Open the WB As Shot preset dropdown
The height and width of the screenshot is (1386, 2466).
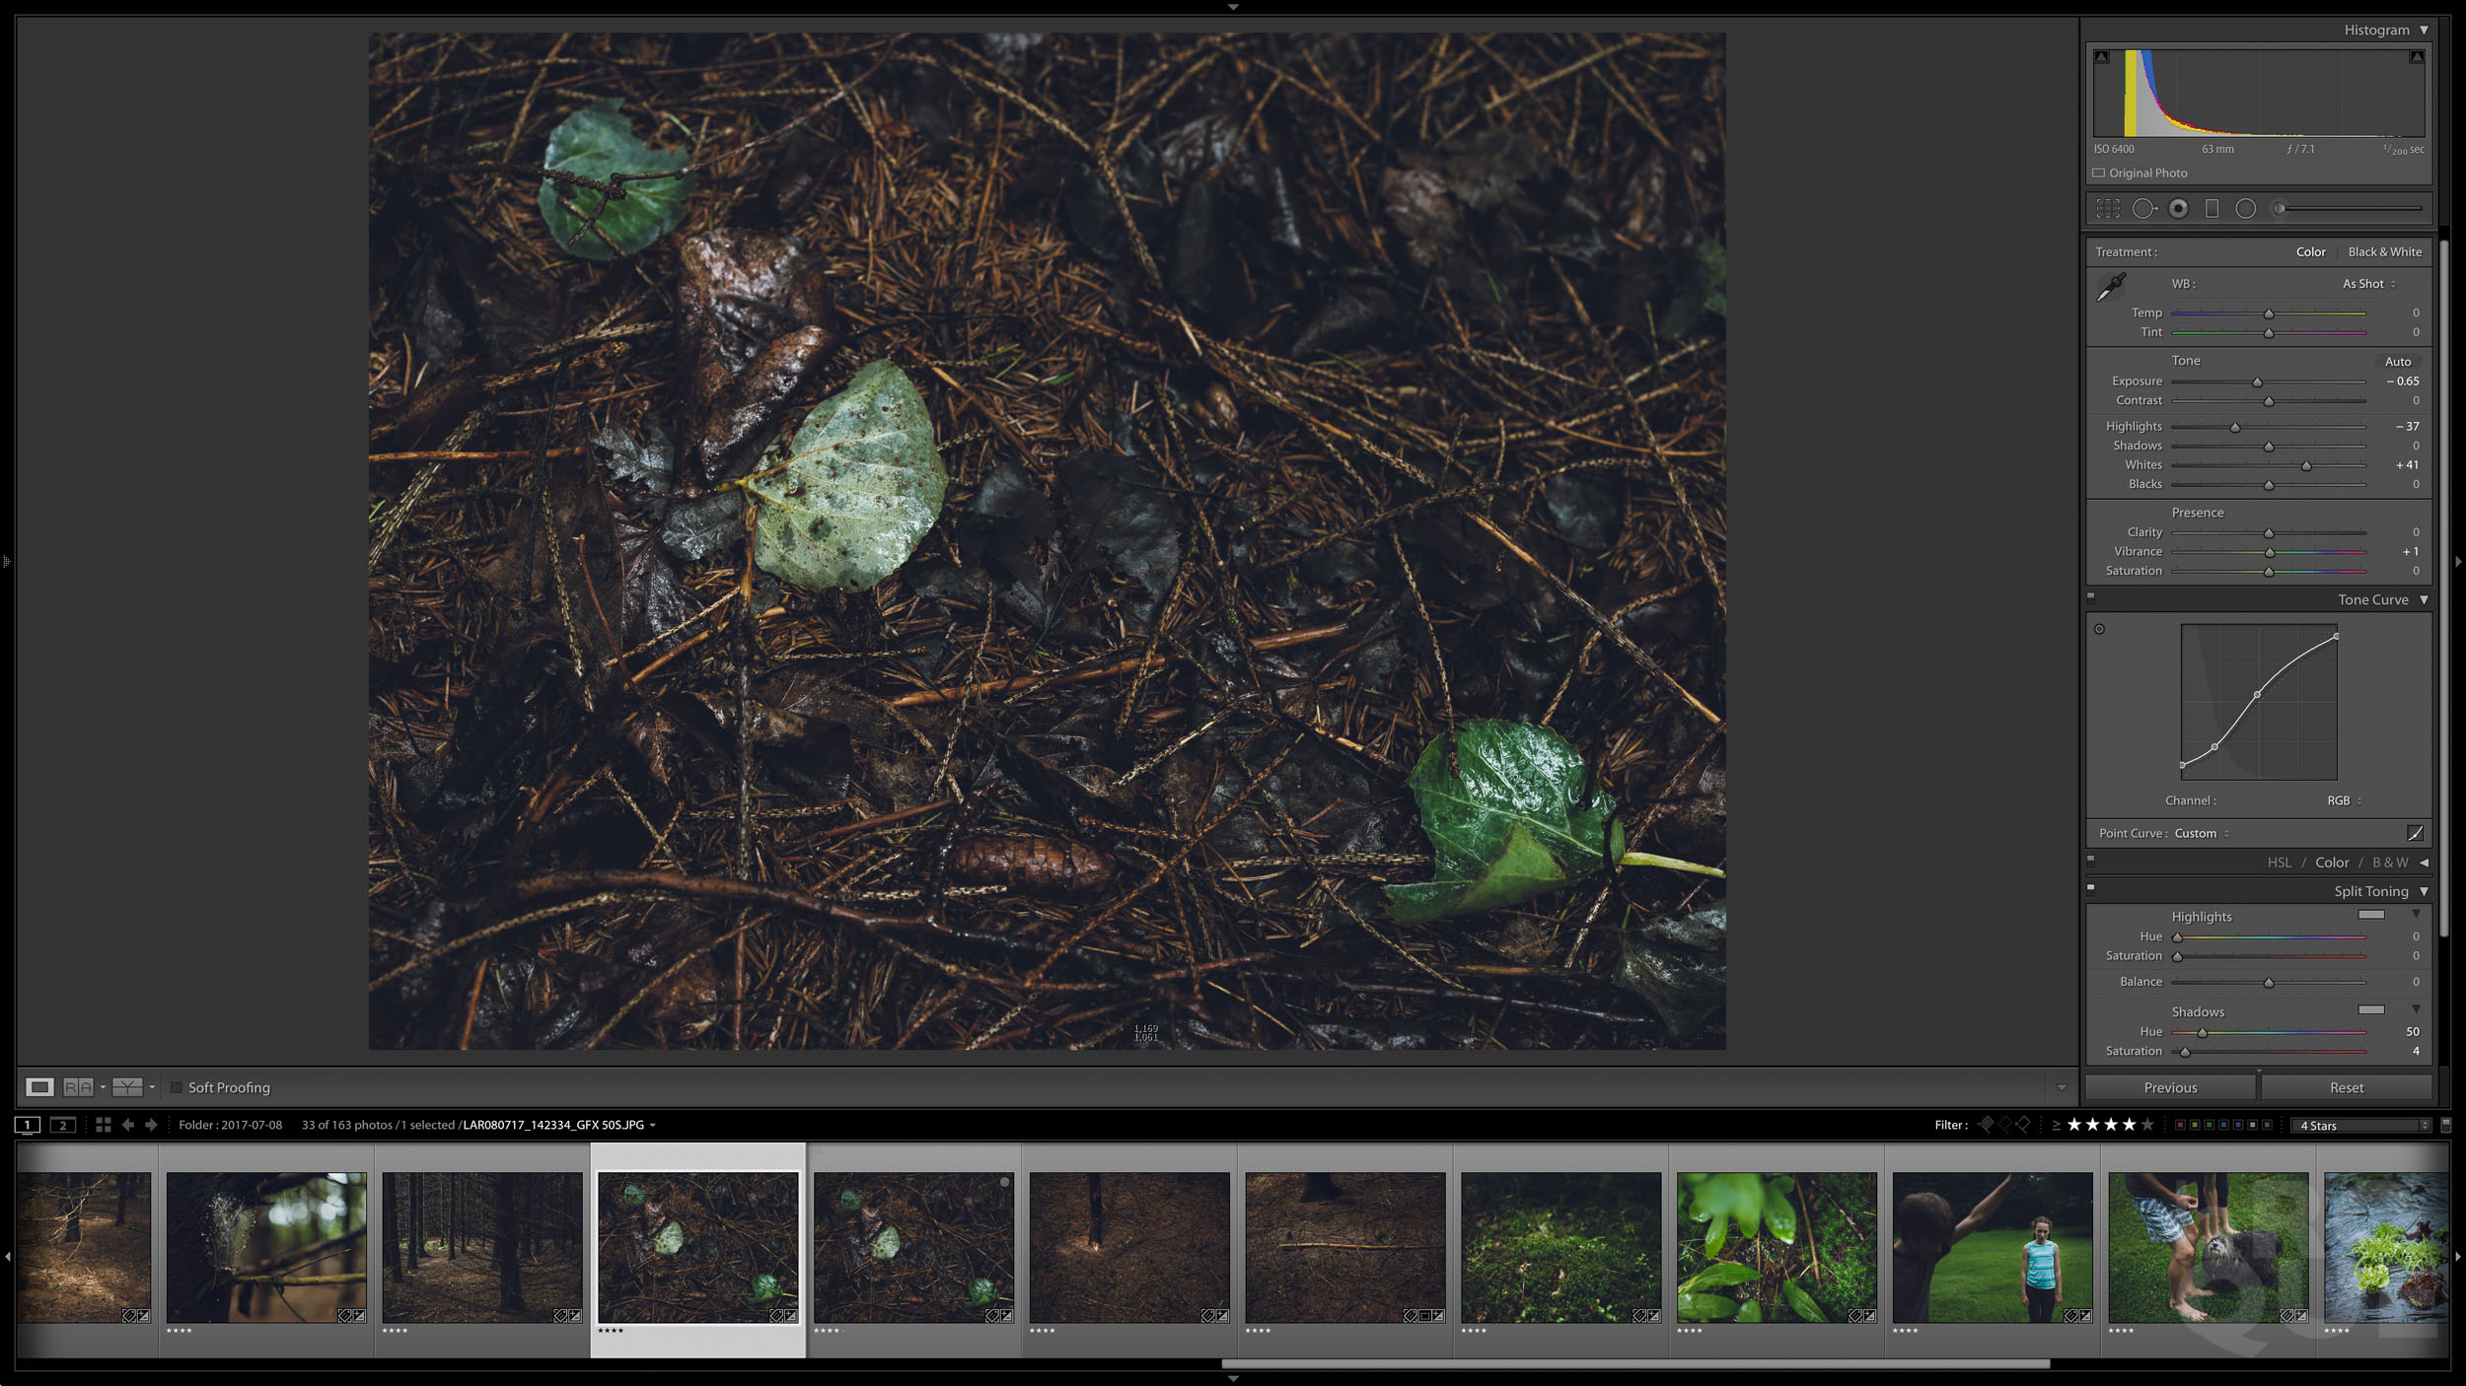pyautogui.click(x=2369, y=284)
